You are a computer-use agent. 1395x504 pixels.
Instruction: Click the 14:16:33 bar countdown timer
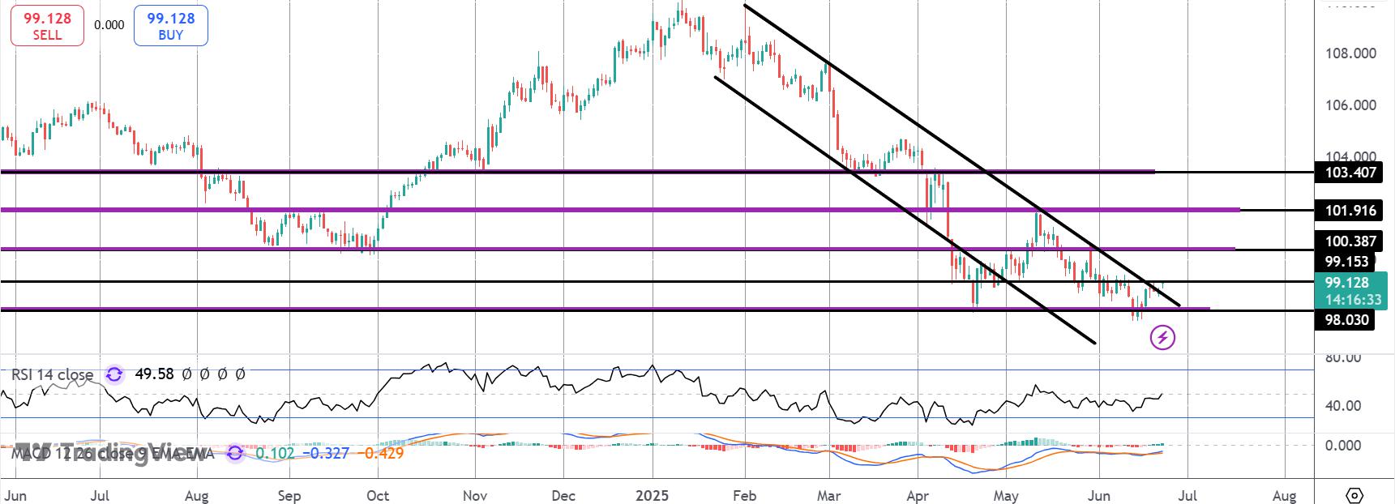1353,300
